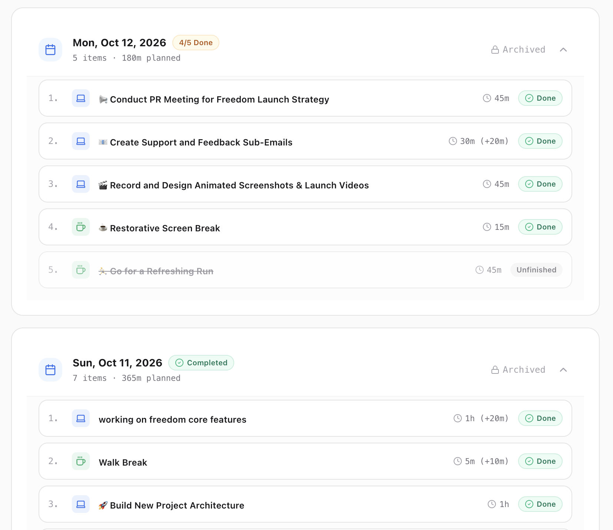Select Build New Project Architecture title
Viewport: 613px width, 530px height.
[172, 506]
